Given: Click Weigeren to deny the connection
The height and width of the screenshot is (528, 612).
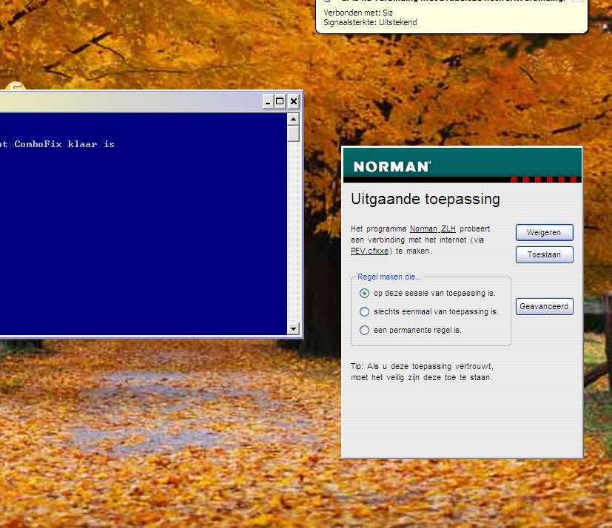Looking at the screenshot, I should pyautogui.click(x=544, y=232).
